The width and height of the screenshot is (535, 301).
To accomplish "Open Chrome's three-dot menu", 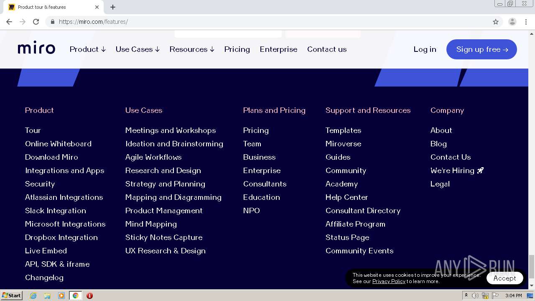I will [526, 22].
